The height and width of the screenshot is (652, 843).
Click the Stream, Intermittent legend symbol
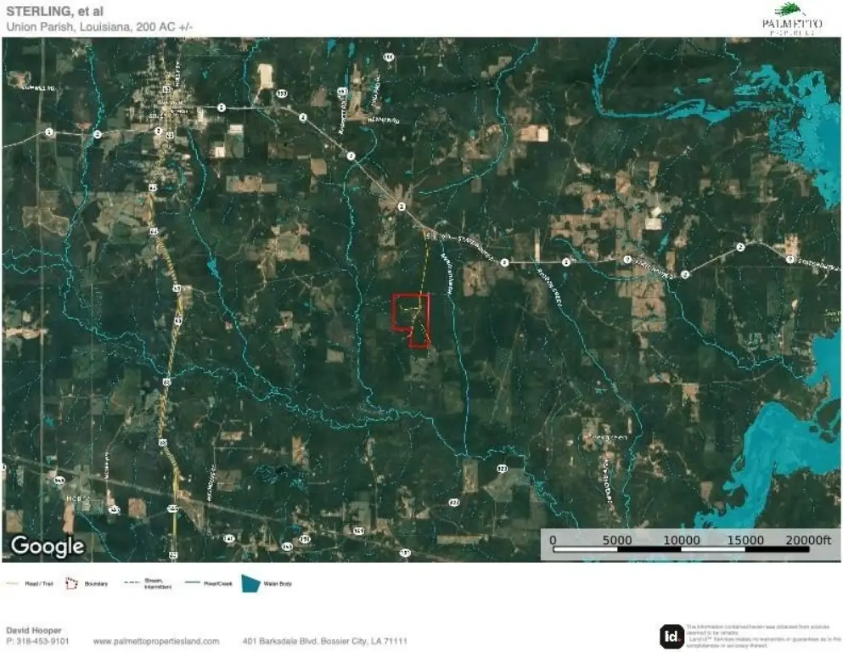click(130, 583)
